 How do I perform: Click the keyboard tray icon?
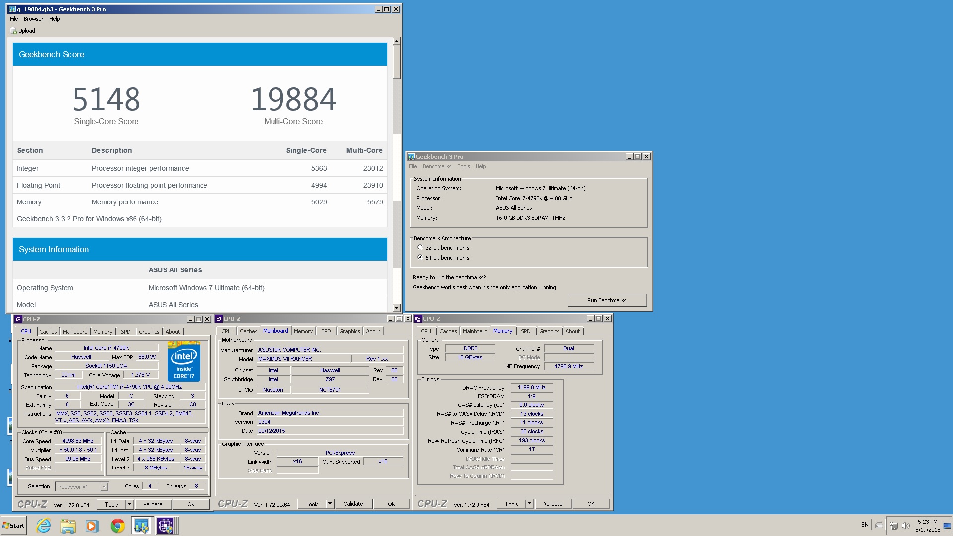tap(879, 525)
